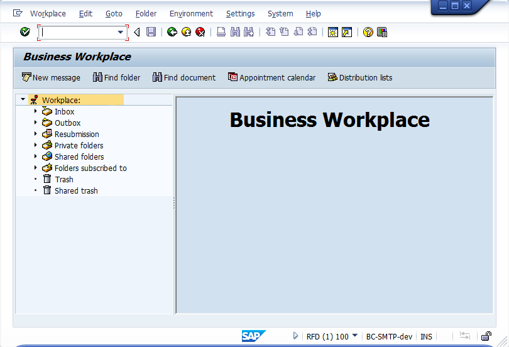This screenshot has width=509, height=347.
Task: Click the padlock icon in status bar
Action: click(486, 336)
